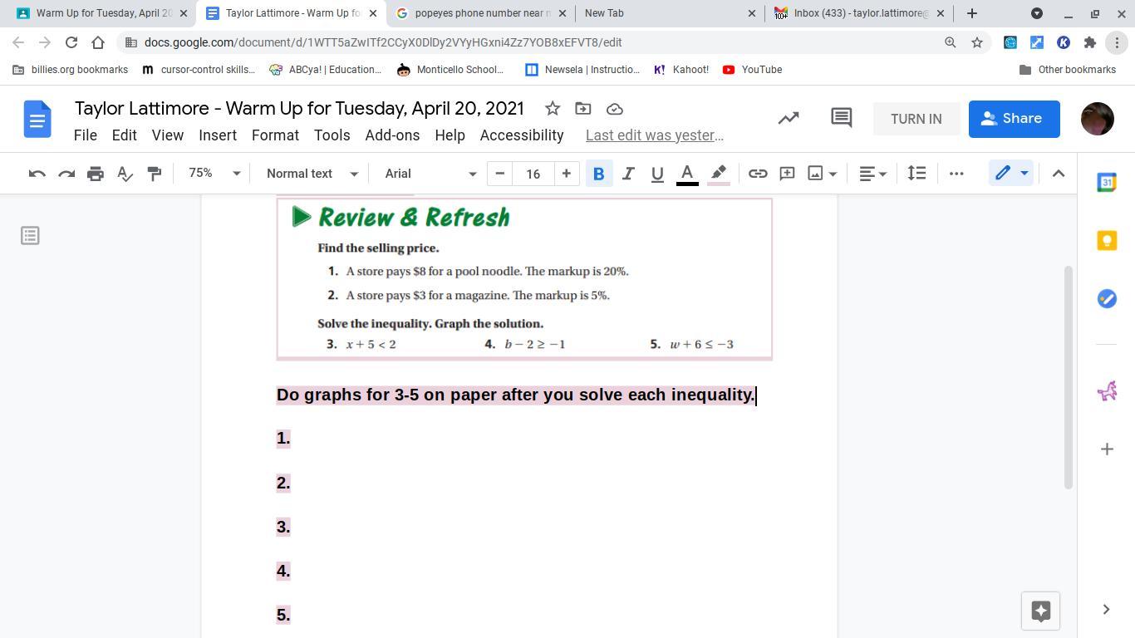Expand the Normal text style dropdown

point(312,174)
